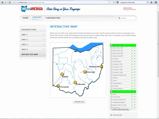Viewport: 159px width, 119px height.
Task: Bookmark page with star icon
Action: (109, 2)
